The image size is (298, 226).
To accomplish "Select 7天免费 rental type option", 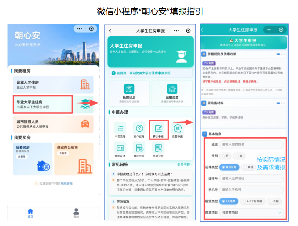I will click(229, 201).
